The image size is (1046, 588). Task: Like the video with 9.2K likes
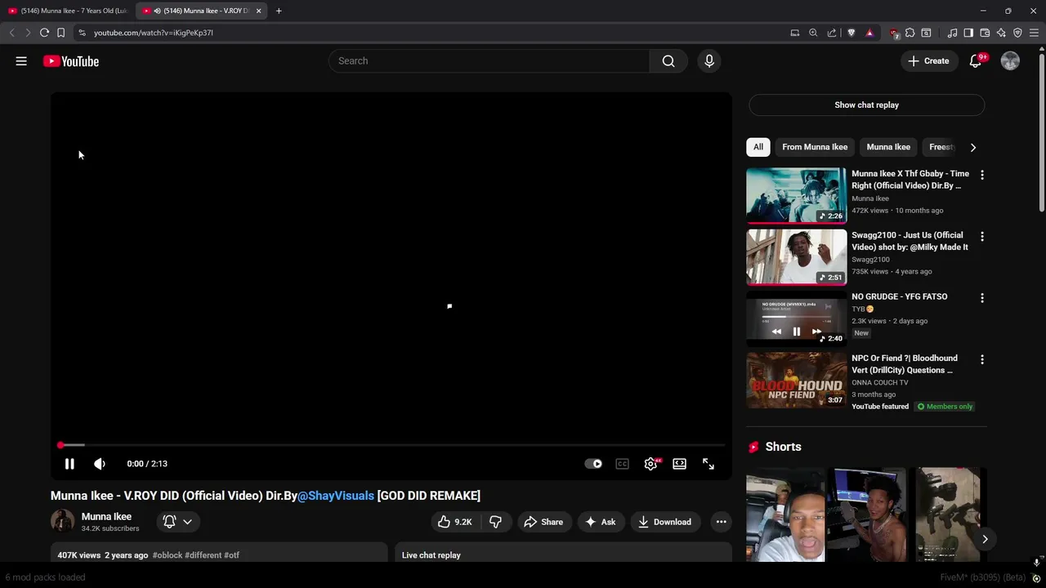coord(454,522)
